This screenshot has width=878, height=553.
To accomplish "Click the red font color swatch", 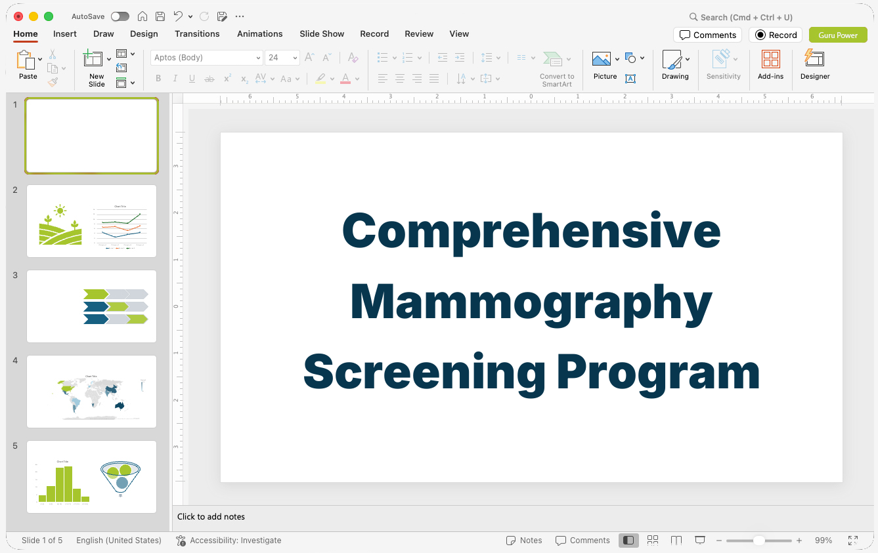I will (345, 79).
